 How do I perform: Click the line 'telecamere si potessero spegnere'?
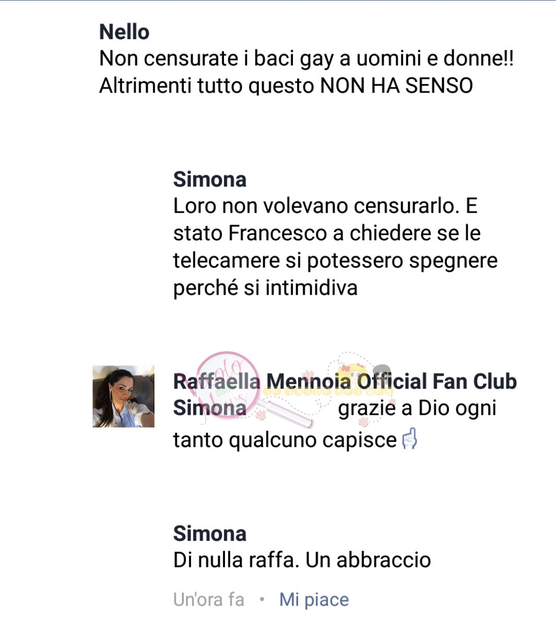(335, 260)
